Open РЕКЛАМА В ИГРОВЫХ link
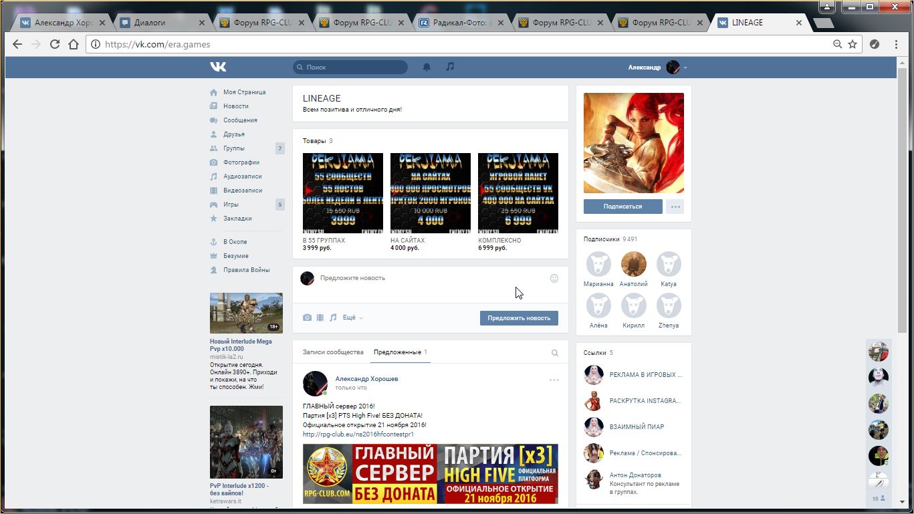 click(645, 375)
